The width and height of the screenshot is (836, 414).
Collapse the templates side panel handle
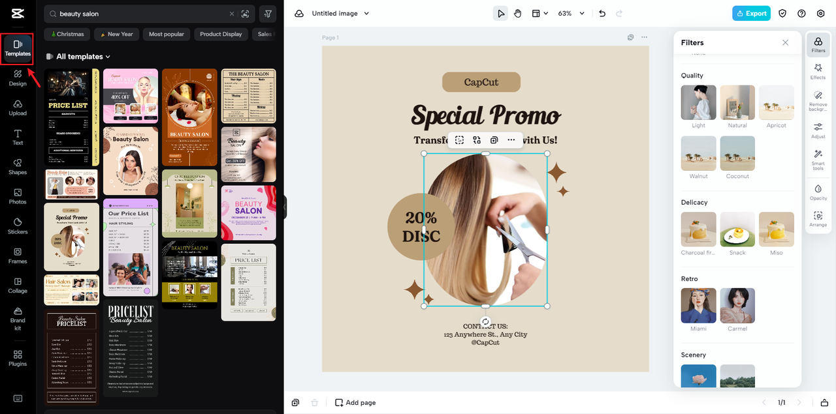click(x=285, y=207)
